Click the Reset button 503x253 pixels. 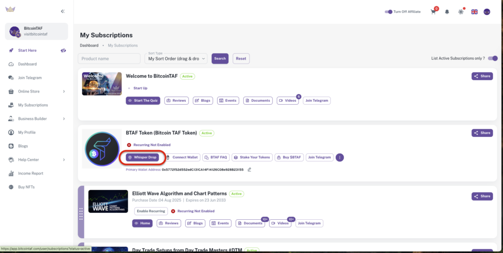(241, 59)
